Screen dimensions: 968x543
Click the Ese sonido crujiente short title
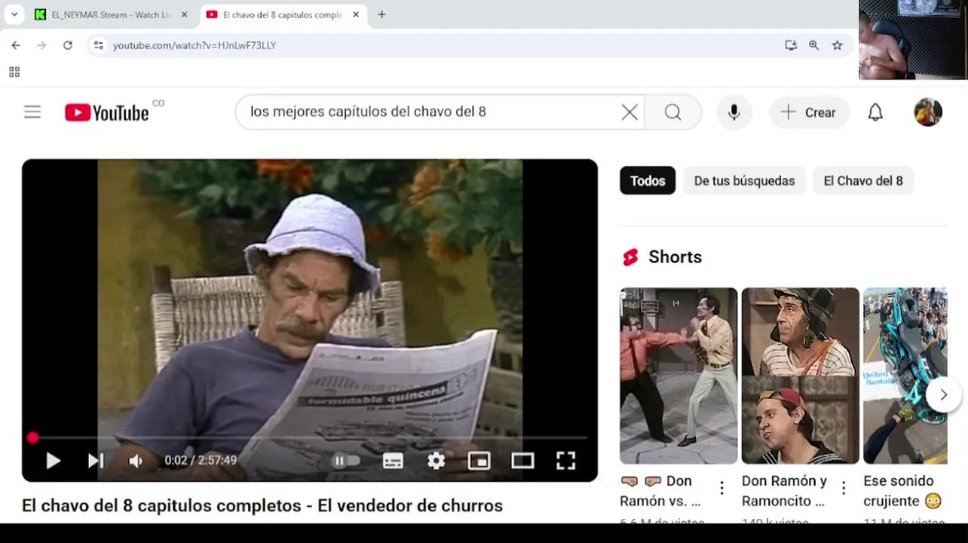coord(902,491)
